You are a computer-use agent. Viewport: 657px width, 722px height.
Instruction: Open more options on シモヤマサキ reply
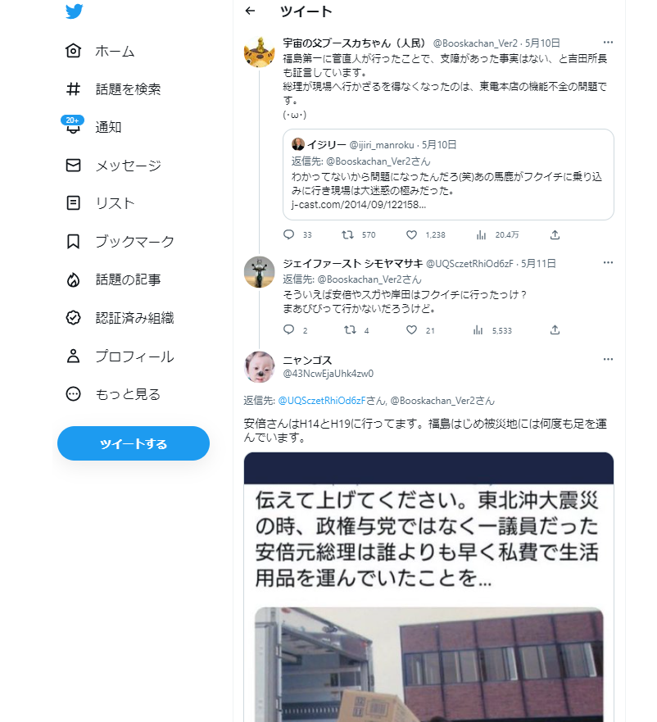pos(608,262)
